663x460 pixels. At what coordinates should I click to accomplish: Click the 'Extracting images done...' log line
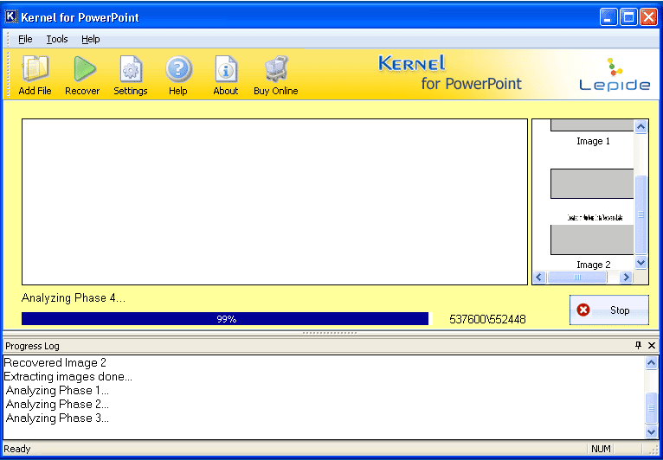68,376
